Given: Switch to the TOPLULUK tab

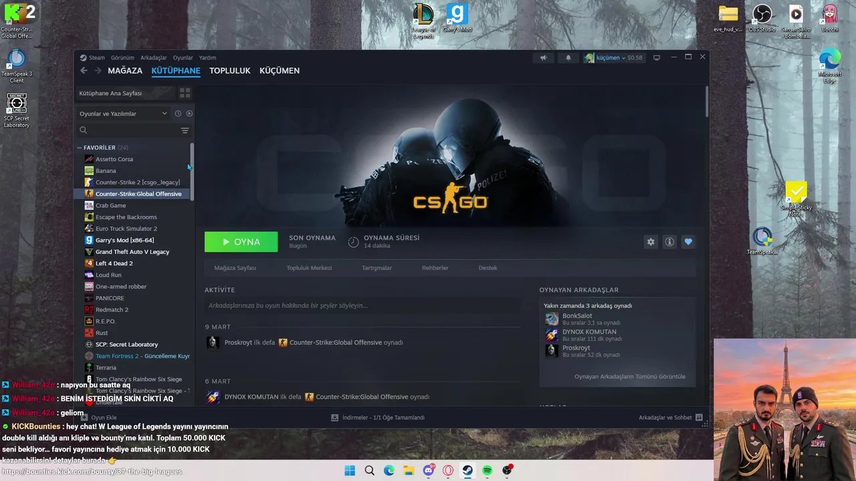Looking at the screenshot, I should click(230, 71).
